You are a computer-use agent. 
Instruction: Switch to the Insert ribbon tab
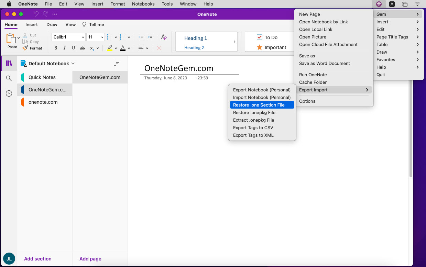32,24
